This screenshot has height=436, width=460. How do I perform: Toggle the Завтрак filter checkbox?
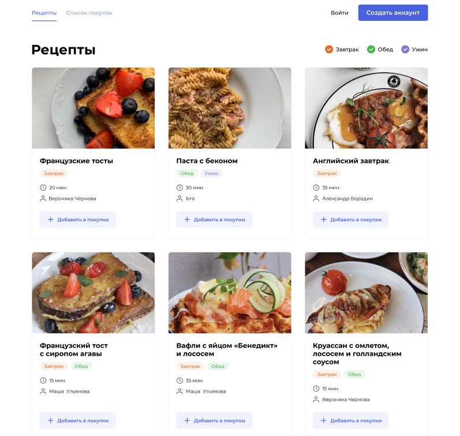pos(329,49)
